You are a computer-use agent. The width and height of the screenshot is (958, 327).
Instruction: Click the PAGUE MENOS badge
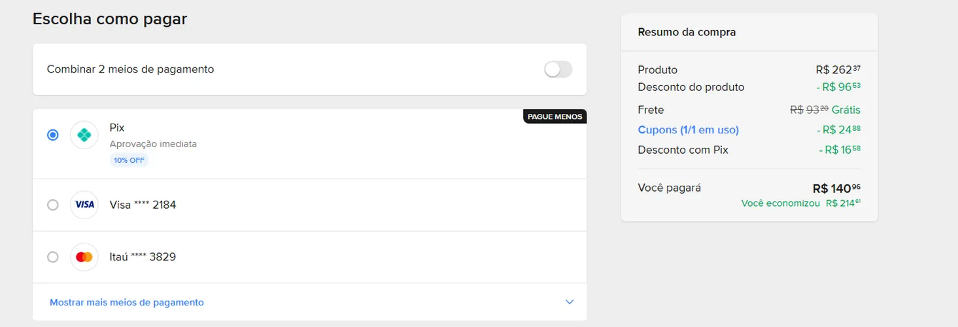tap(555, 116)
